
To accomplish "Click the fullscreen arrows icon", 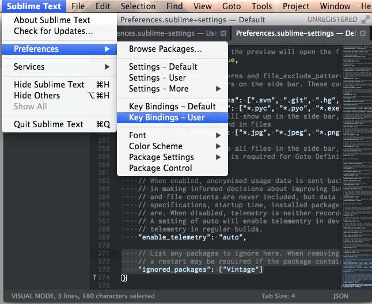I will pos(366,20).
